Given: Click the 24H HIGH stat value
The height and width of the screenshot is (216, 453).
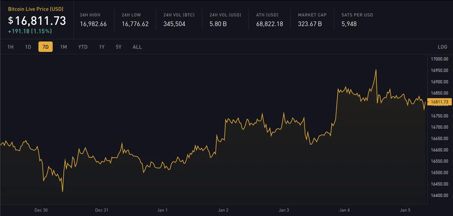Looking at the screenshot, I should (93, 24).
